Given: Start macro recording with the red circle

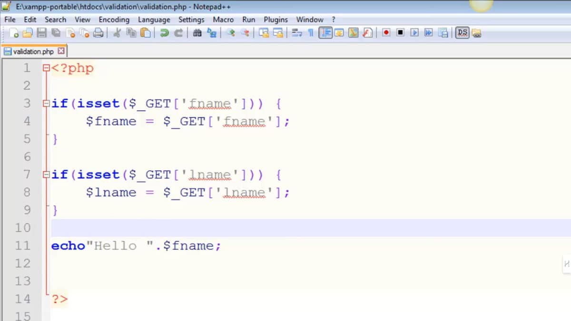Looking at the screenshot, I should pos(386,33).
